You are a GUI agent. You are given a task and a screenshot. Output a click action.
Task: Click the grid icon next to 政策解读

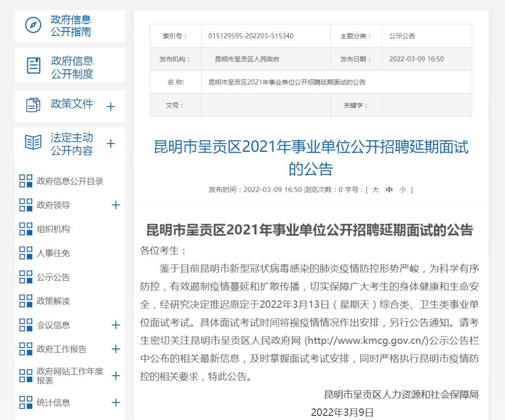pyautogui.click(x=26, y=301)
